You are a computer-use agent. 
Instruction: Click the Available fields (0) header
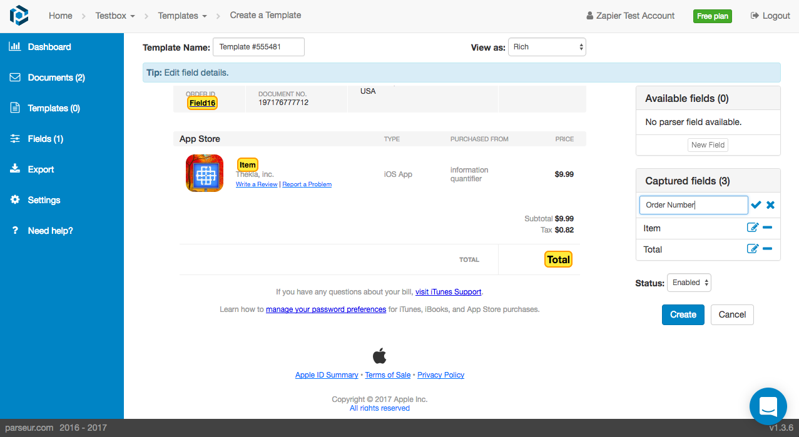pos(708,98)
